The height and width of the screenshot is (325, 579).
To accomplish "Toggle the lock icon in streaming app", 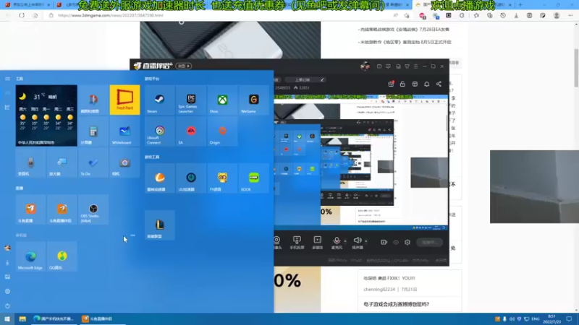I will tap(402, 84).
